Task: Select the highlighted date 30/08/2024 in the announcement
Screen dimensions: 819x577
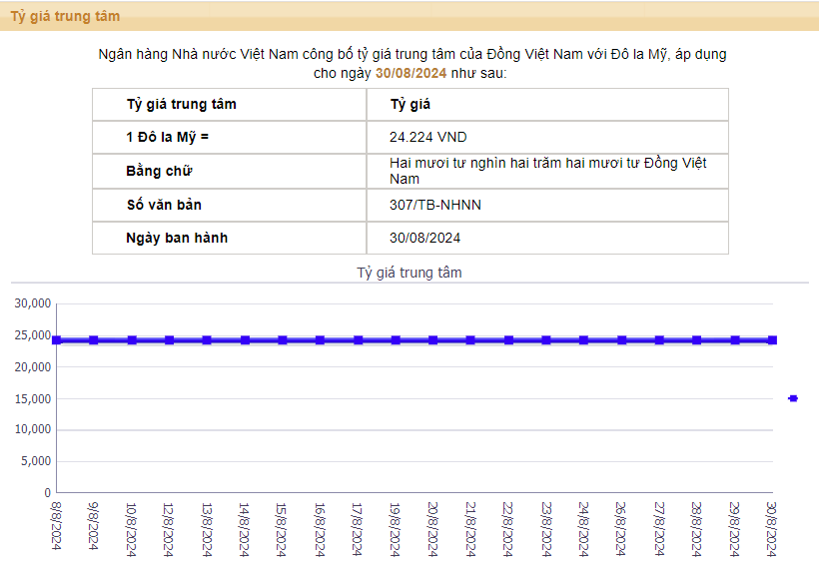Action: (x=411, y=73)
